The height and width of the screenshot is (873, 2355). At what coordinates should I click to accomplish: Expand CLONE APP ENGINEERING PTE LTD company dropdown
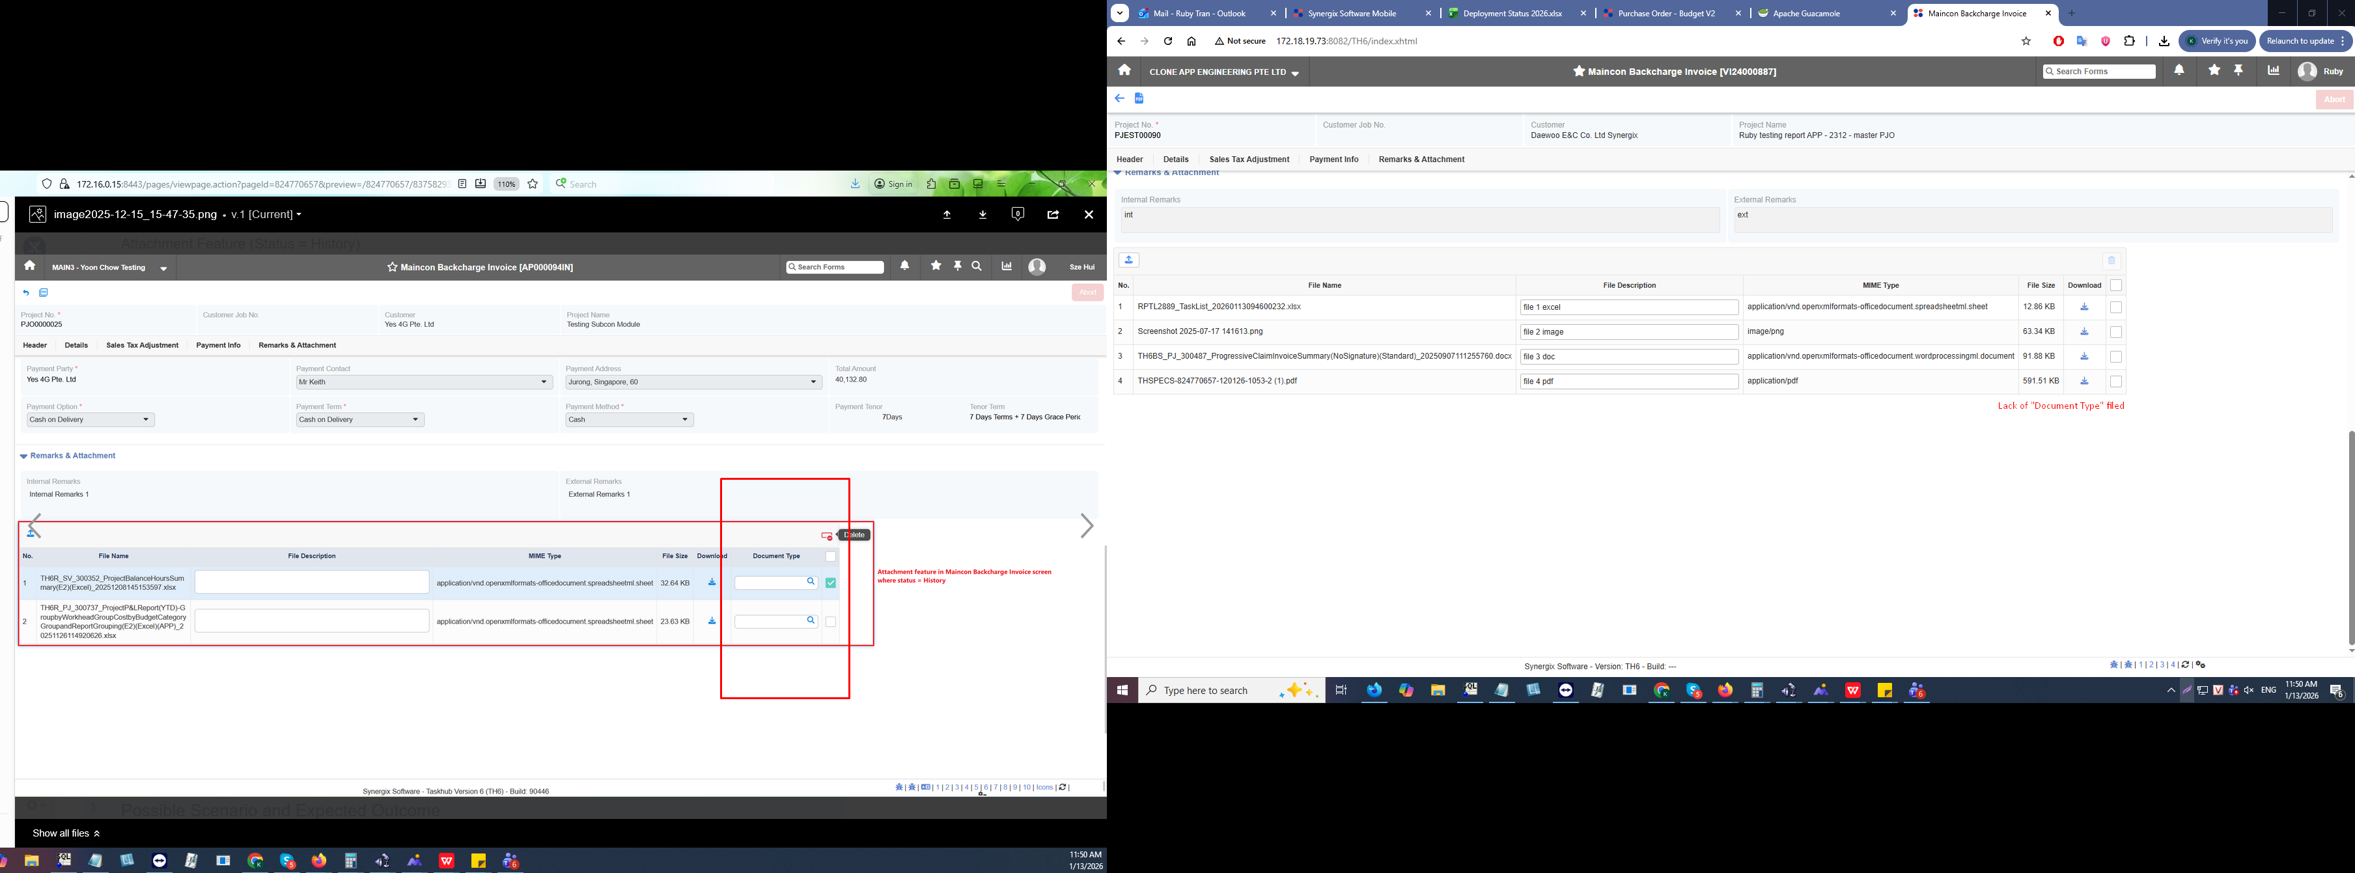point(1224,72)
